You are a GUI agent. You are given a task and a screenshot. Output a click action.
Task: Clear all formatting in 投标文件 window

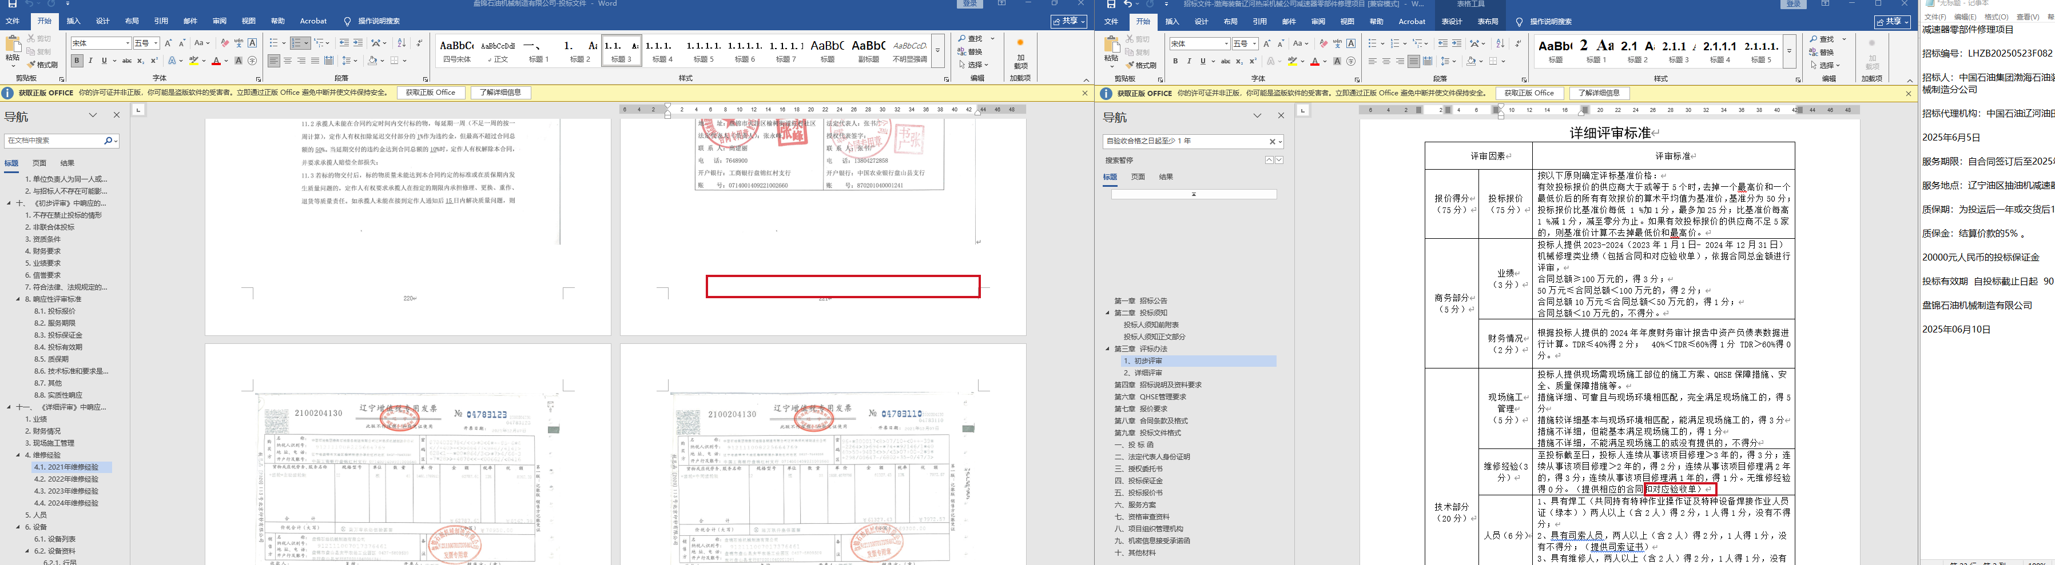(x=224, y=43)
